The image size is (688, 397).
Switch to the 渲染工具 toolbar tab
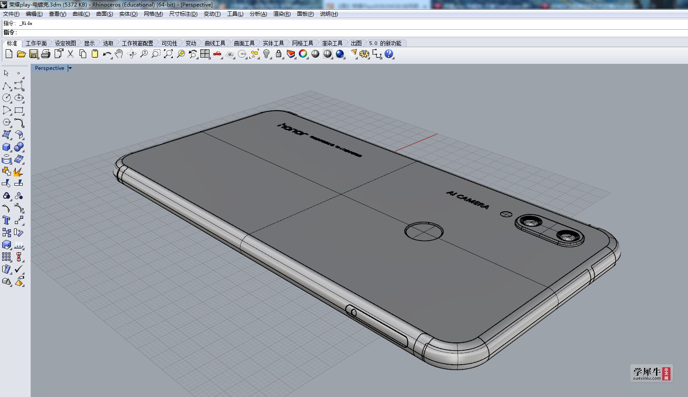pos(332,43)
